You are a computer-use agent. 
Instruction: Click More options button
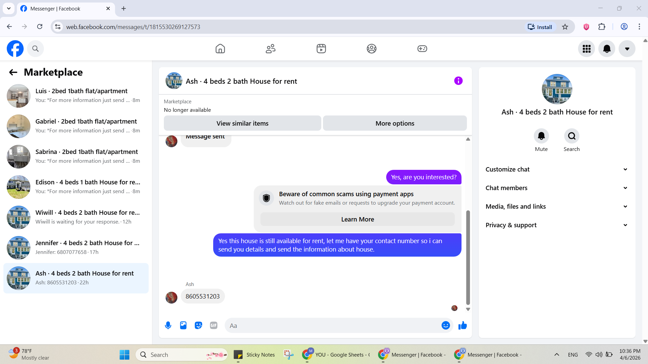[x=395, y=123]
